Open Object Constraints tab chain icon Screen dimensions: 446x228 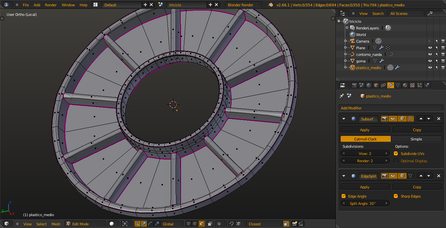[x=383, y=85]
